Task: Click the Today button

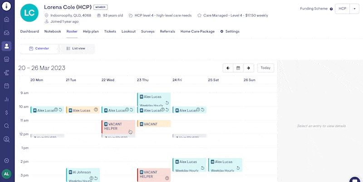Action: coord(265,68)
